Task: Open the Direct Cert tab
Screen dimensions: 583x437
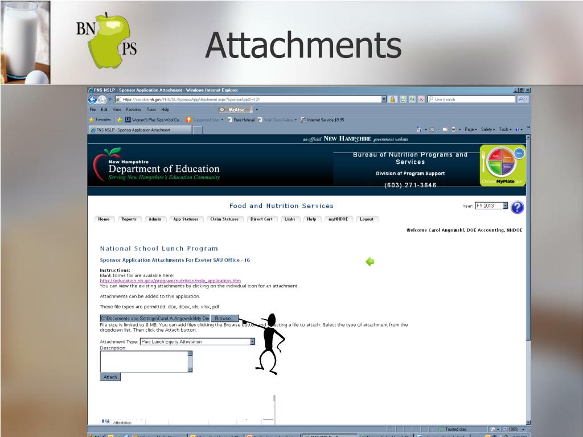Action: [261, 219]
